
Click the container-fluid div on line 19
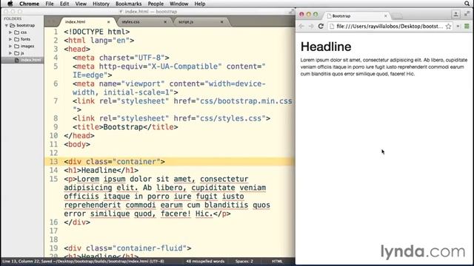(127, 248)
